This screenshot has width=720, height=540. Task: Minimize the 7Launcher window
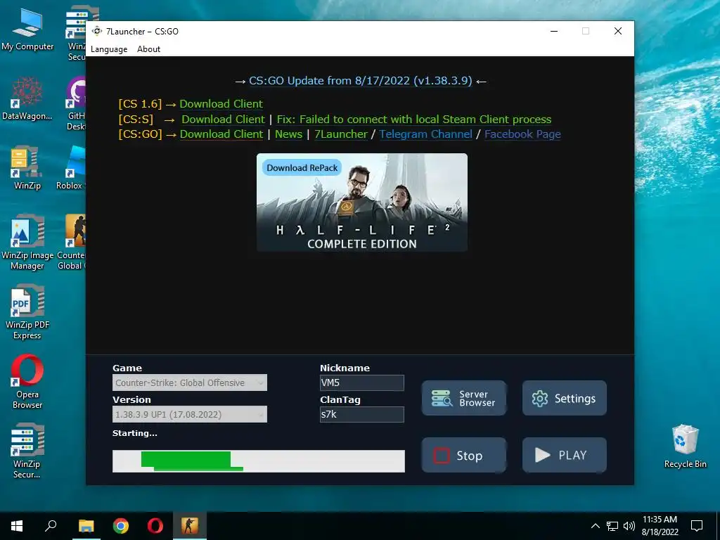[554, 31]
